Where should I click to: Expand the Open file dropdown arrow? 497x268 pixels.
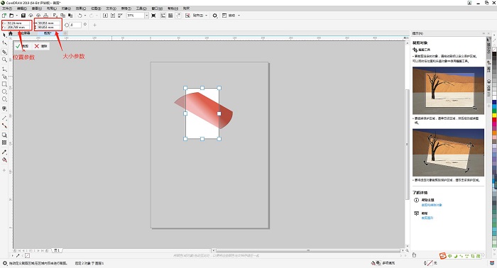coord(16,16)
